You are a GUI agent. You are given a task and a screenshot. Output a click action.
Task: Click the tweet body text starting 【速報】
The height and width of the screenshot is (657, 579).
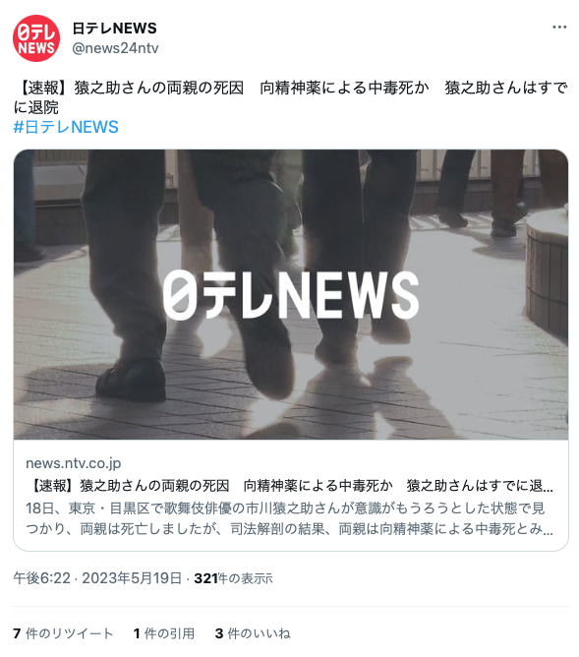(291, 97)
